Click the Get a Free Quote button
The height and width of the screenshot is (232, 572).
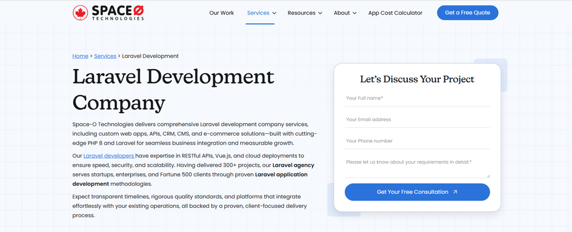468,13
